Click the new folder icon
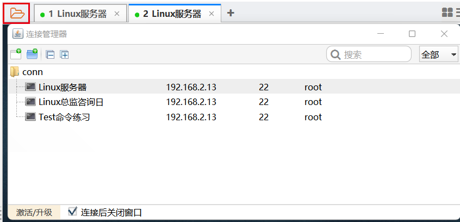This screenshot has height=222, width=460. [x=32, y=54]
